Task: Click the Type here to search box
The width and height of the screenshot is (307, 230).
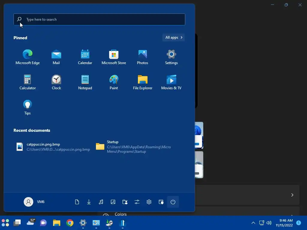Action: [99, 19]
